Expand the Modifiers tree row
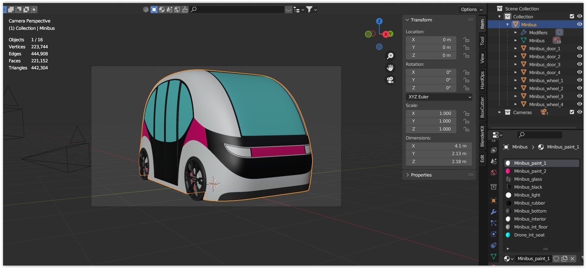 (515, 33)
